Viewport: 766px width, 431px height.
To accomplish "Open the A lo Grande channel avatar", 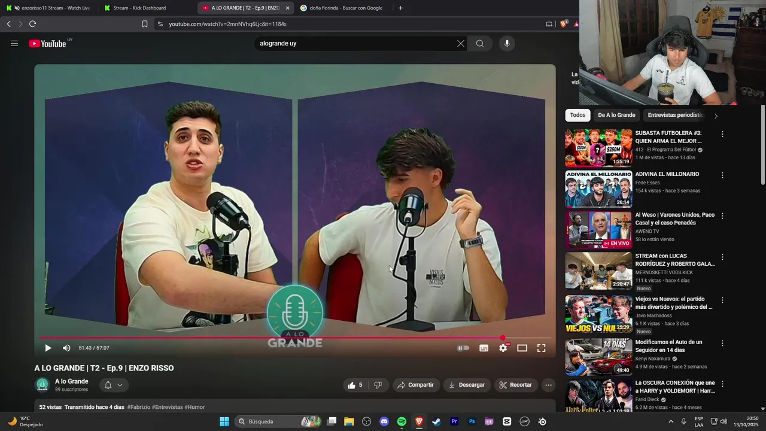I will (42, 385).
